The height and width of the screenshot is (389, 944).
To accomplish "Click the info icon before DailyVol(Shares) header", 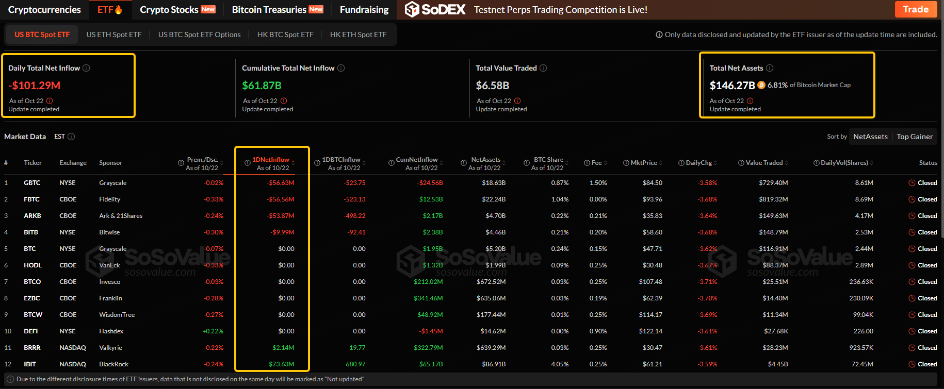I will click(x=817, y=163).
